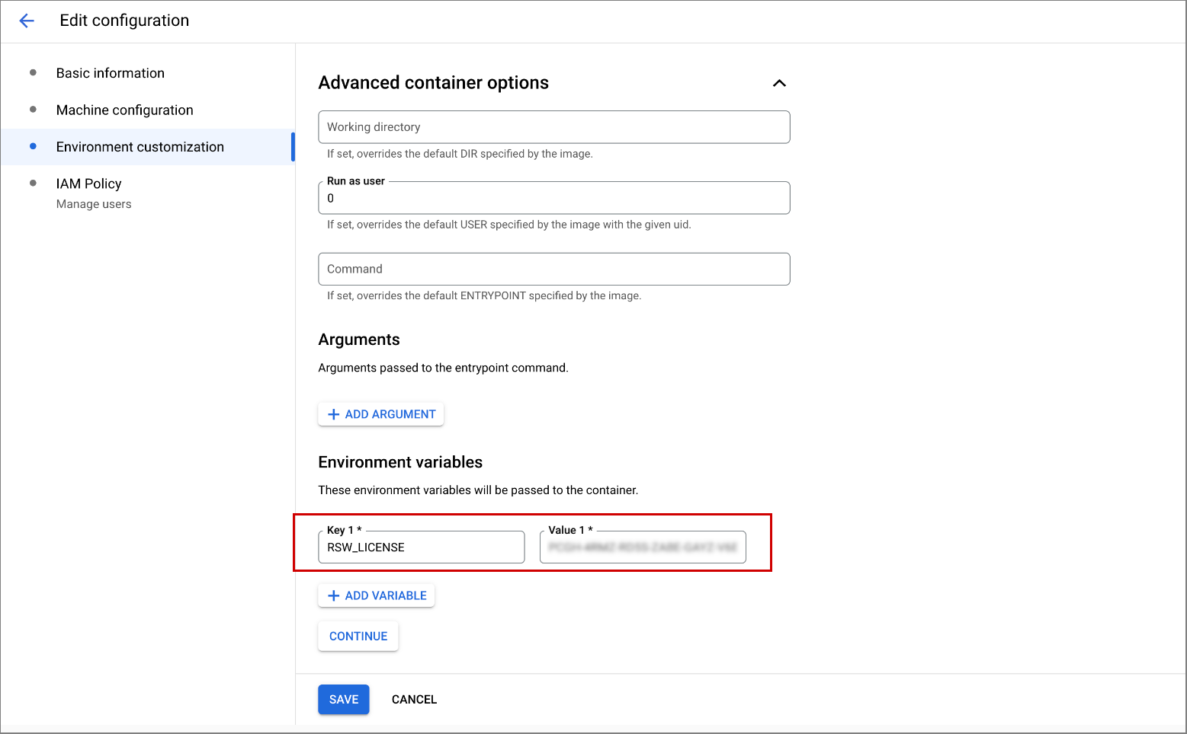1187x734 pixels.
Task: Focus the Working directory field
Action: pyautogui.click(x=553, y=127)
